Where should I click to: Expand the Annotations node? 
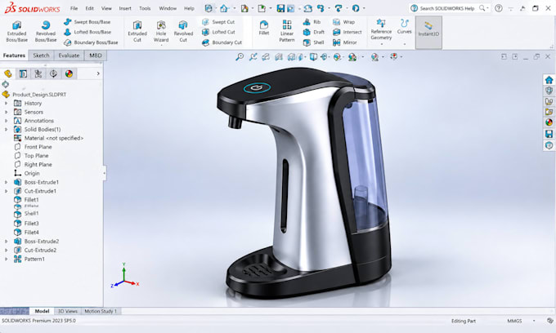6,121
